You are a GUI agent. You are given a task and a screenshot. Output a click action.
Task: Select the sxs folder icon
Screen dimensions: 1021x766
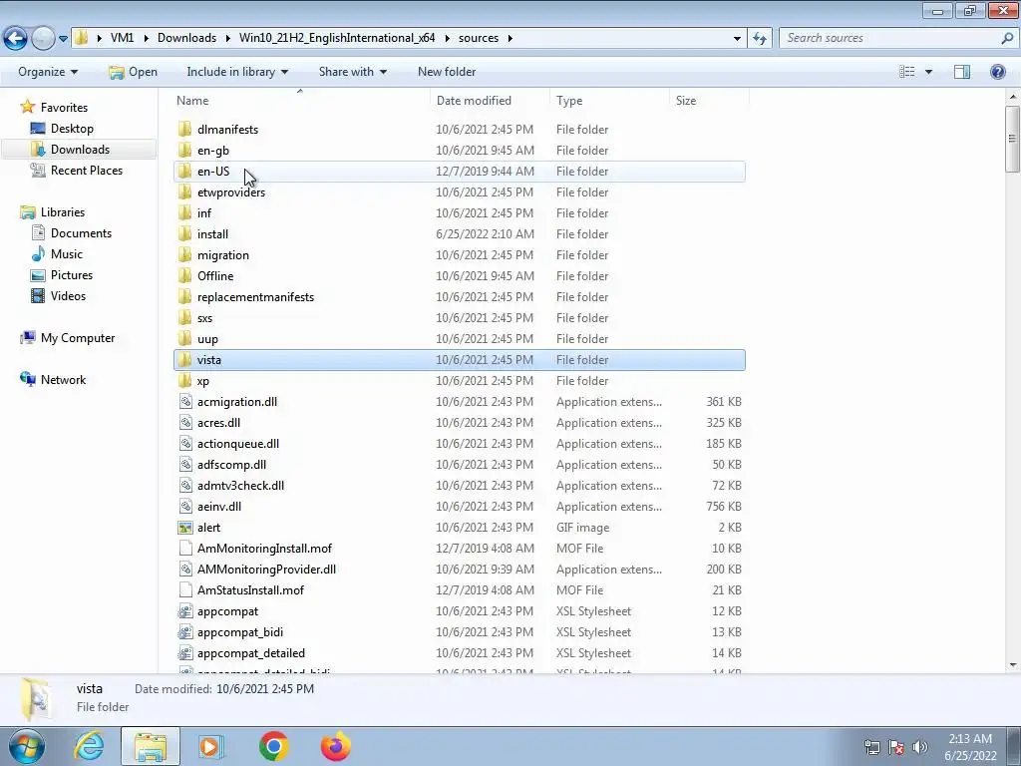pyautogui.click(x=184, y=318)
